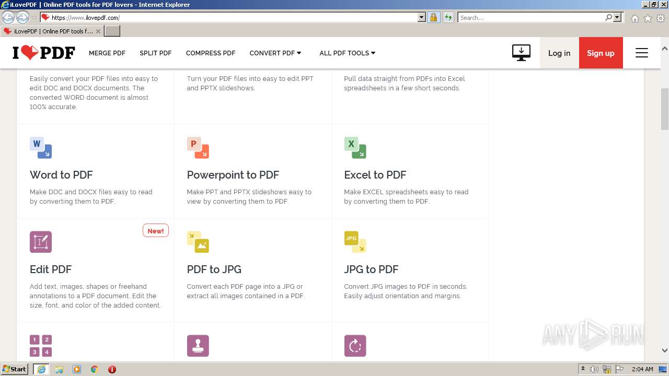669x376 pixels.
Task: Expand the CONVERT PDF menu
Action: pyautogui.click(x=275, y=53)
